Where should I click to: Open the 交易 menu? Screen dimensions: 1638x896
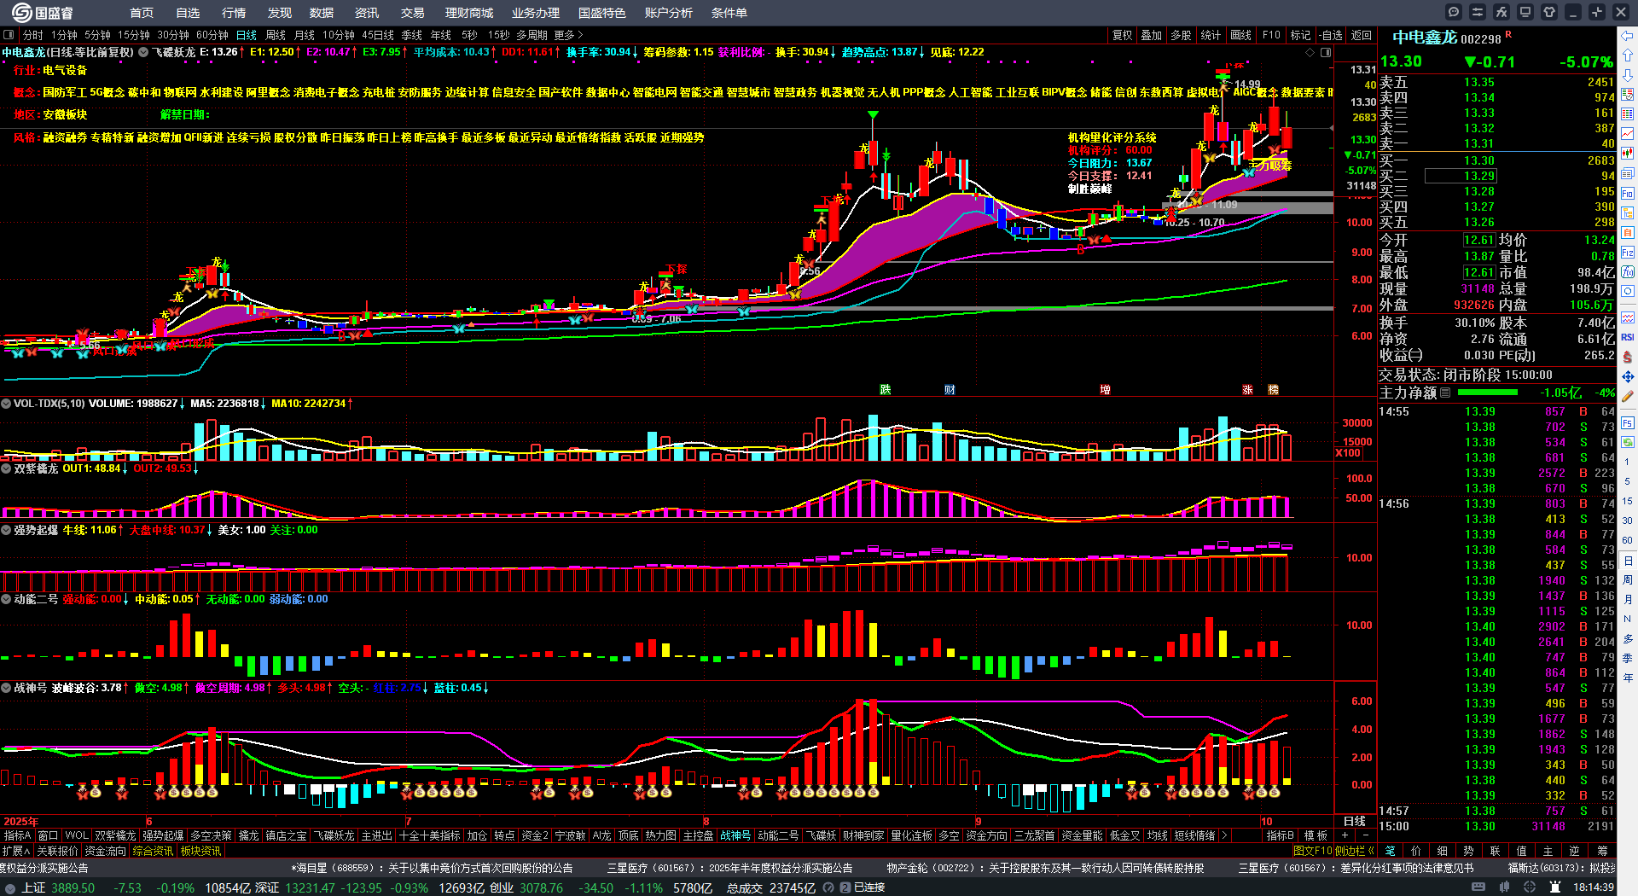(x=413, y=13)
